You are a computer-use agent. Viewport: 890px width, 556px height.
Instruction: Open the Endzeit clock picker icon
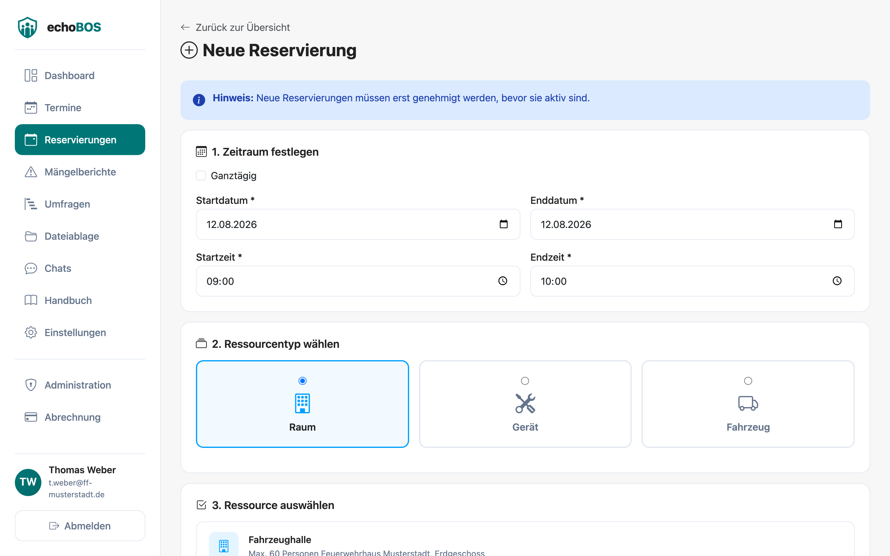click(837, 281)
